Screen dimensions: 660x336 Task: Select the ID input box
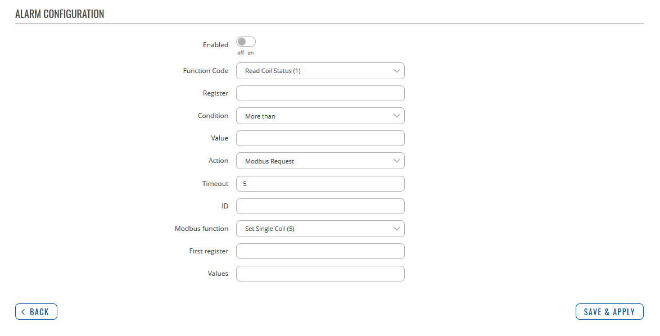[x=320, y=206]
